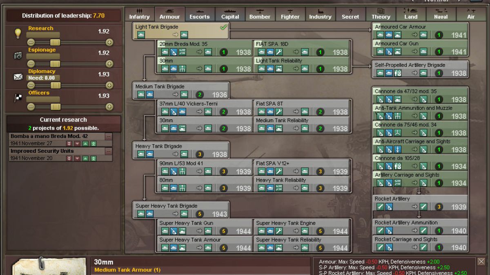The image size is (490, 275).
Task: Select the Armour tab
Action: click(169, 14)
